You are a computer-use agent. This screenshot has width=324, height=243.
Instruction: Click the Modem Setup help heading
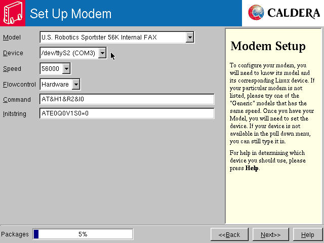268,46
